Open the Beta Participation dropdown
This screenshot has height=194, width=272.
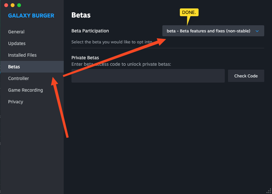(x=213, y=31)
